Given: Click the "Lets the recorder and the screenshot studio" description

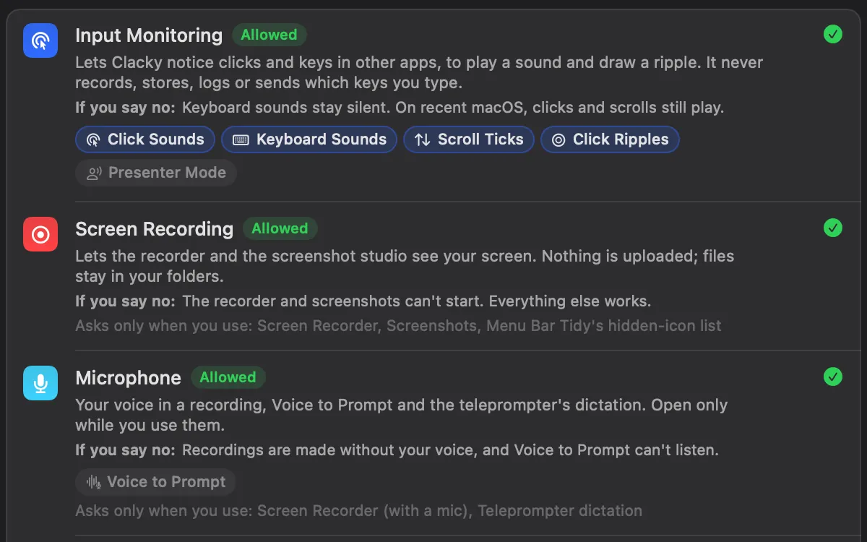Looking at the screenshot, I should [x=405, y=266].
